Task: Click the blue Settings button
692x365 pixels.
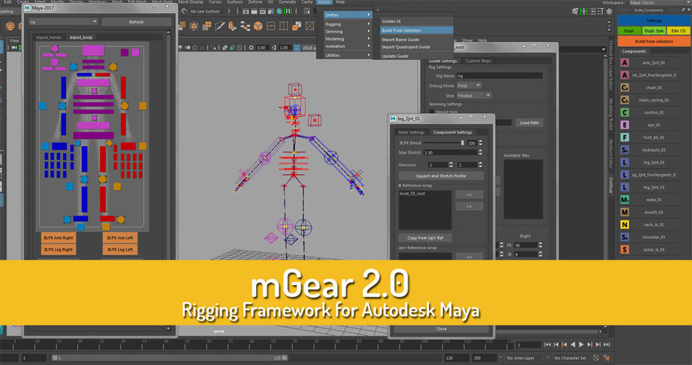Action: pyautogui.click(x=653, y=20)
